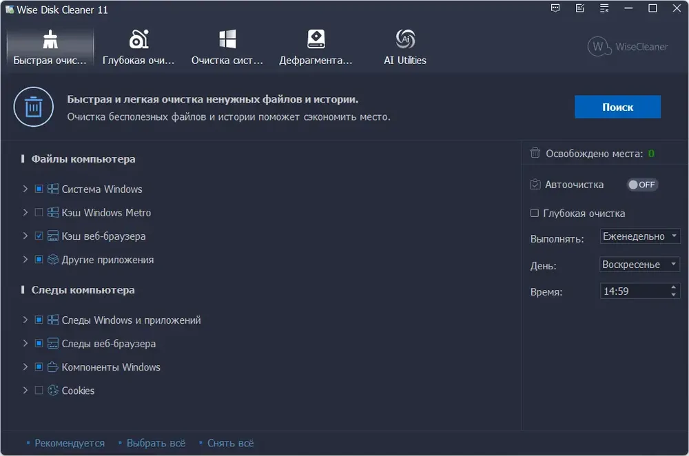Click the Cookies icon in the list
Viewport: 689px width, 456px height.
coord(53,391)
